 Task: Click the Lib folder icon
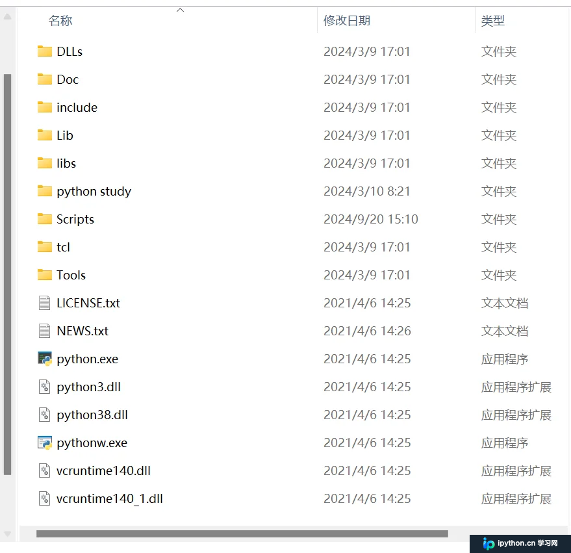[x=44, y=135]
